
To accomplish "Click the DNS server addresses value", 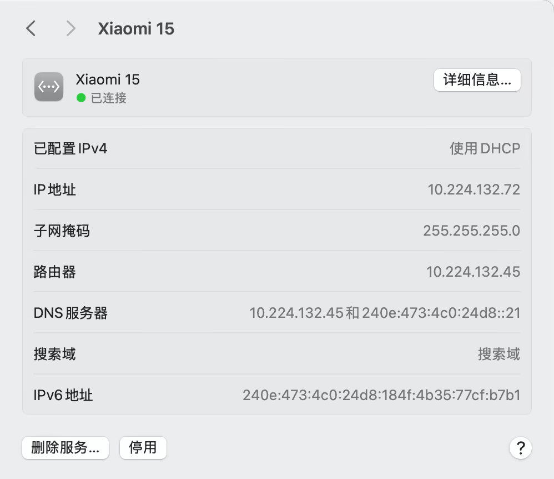I will (385, 313).
